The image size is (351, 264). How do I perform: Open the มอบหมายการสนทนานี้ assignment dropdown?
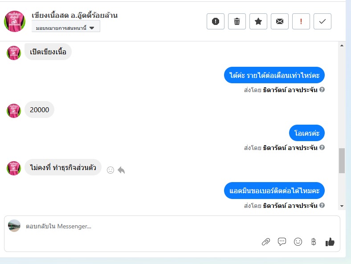tap(65, 28)
